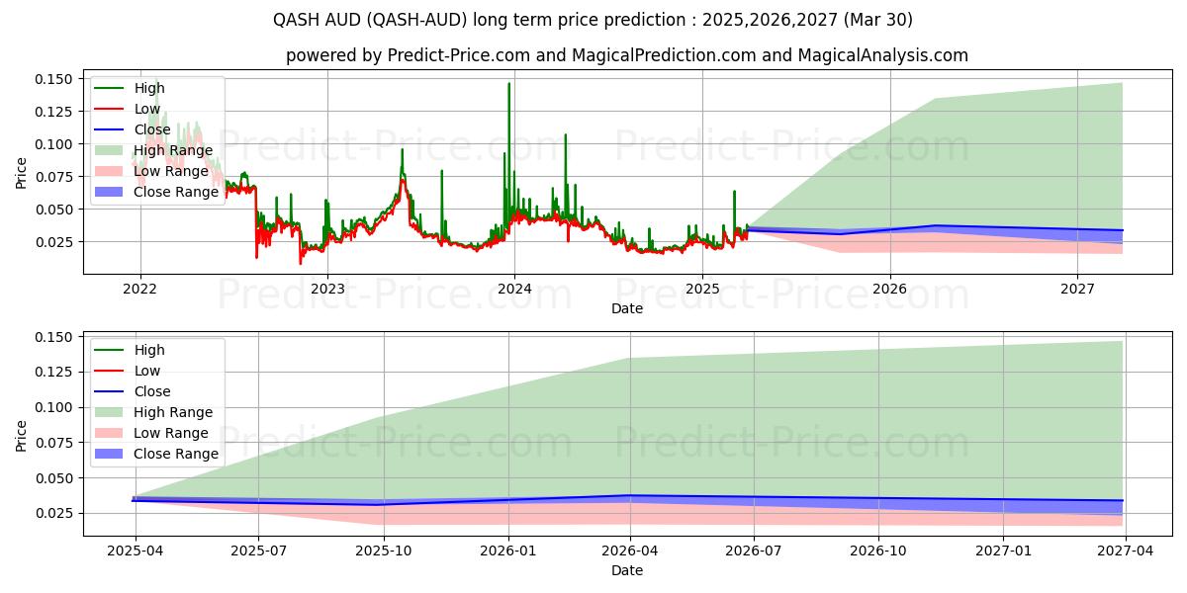This screenshot has width=1187, height=593.
Task: Click the 2024 tick label on upper chart
Action: pos(514,289)
